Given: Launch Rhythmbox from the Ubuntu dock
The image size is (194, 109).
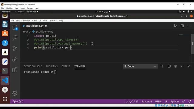Looking at the screenshot, I should point(5,15).
